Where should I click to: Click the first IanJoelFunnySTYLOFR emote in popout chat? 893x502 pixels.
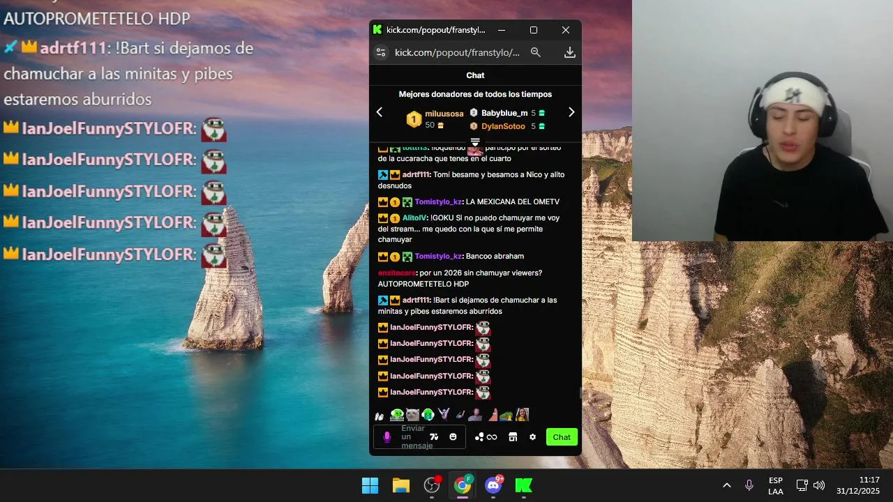(x=483, y=328)
